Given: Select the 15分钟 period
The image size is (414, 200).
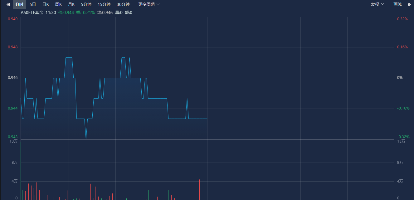Looking at the screenshot, I should 104,4.
